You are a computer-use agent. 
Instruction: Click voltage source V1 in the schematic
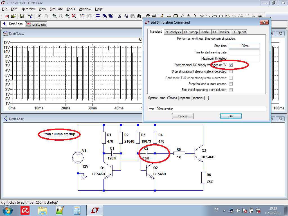tap(78, 157)
